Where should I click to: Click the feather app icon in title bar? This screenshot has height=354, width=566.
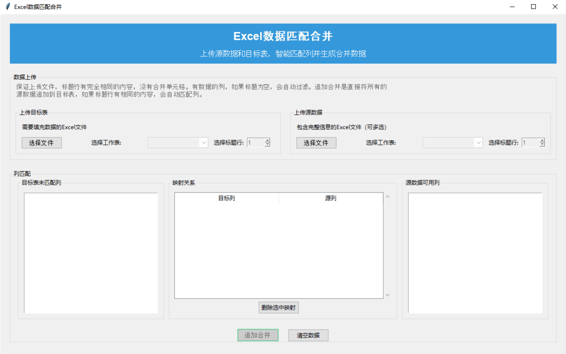(7, 7)
